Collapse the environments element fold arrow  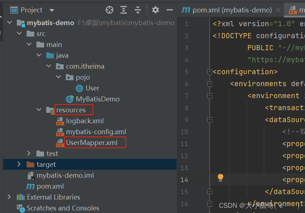coord(210,83)
